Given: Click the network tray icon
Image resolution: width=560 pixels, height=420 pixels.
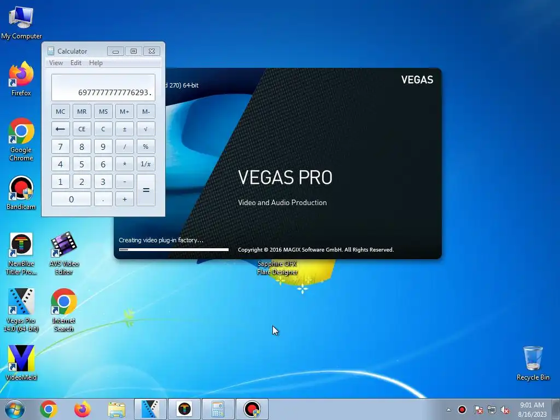Looking at the screenshot, I should tap(492, 410).
